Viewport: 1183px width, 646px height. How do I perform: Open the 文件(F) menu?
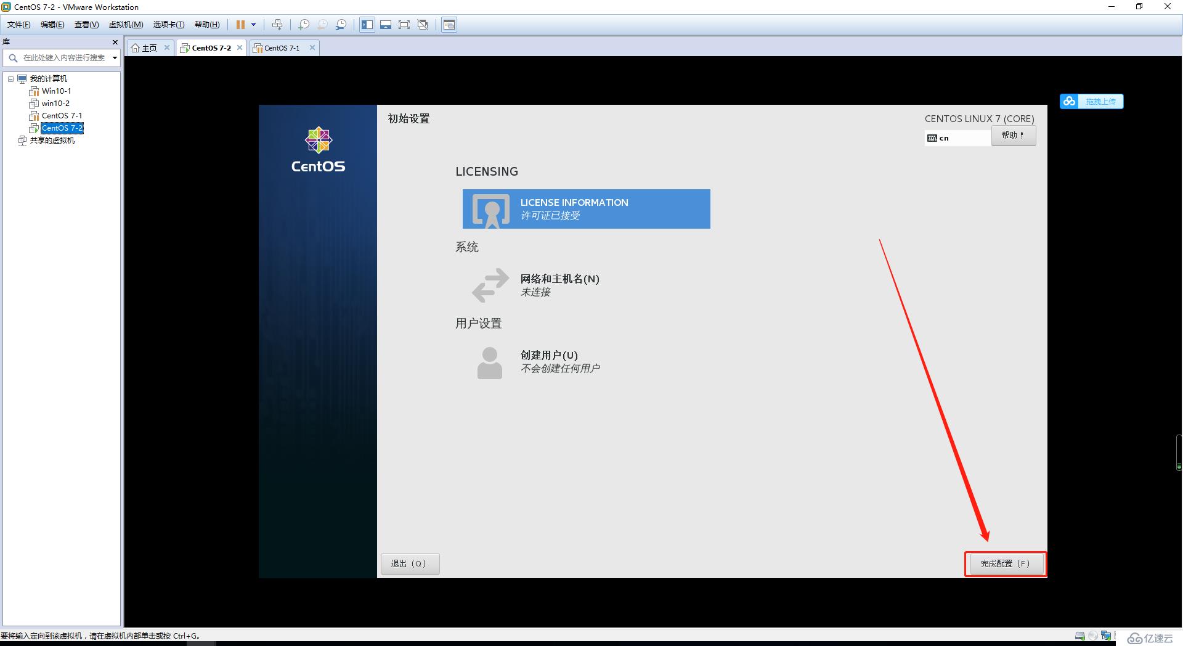(18, 25)
